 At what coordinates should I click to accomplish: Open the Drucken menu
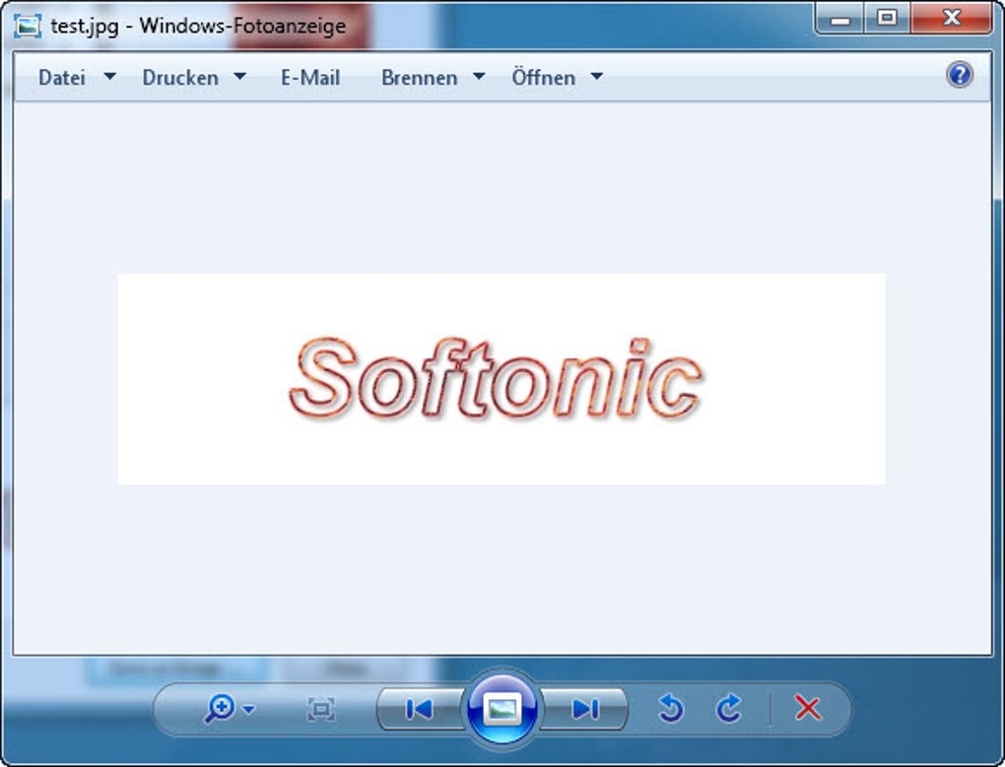point(180,78)
